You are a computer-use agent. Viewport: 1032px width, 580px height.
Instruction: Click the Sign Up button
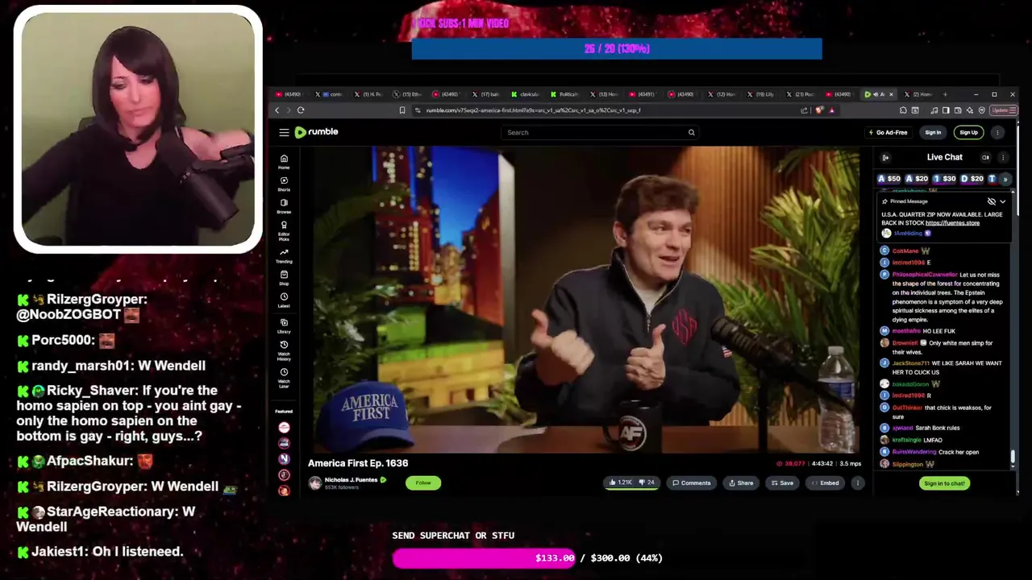[968, 132]
